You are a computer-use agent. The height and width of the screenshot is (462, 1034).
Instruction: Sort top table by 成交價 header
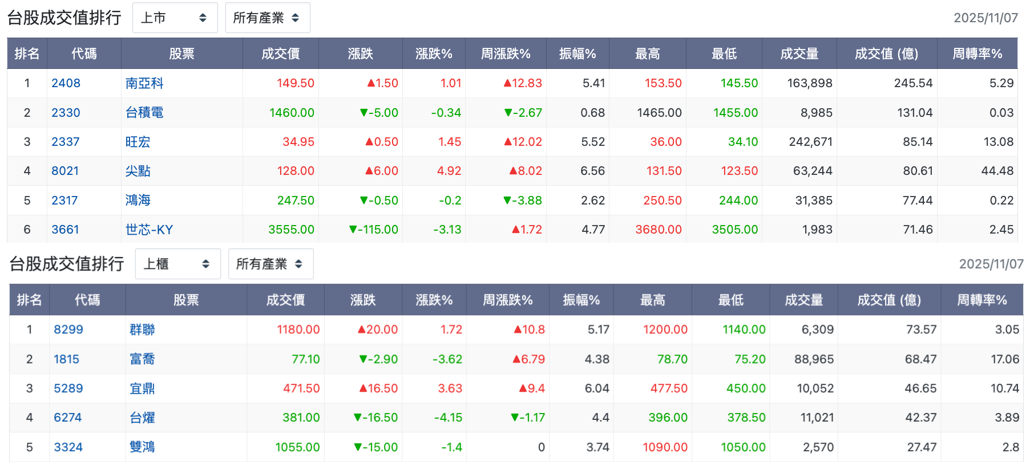click(281, 54)
